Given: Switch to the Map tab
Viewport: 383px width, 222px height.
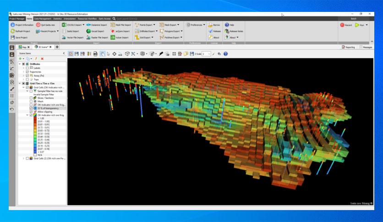Looking at the screenshot, I should [x=24, y=47].
